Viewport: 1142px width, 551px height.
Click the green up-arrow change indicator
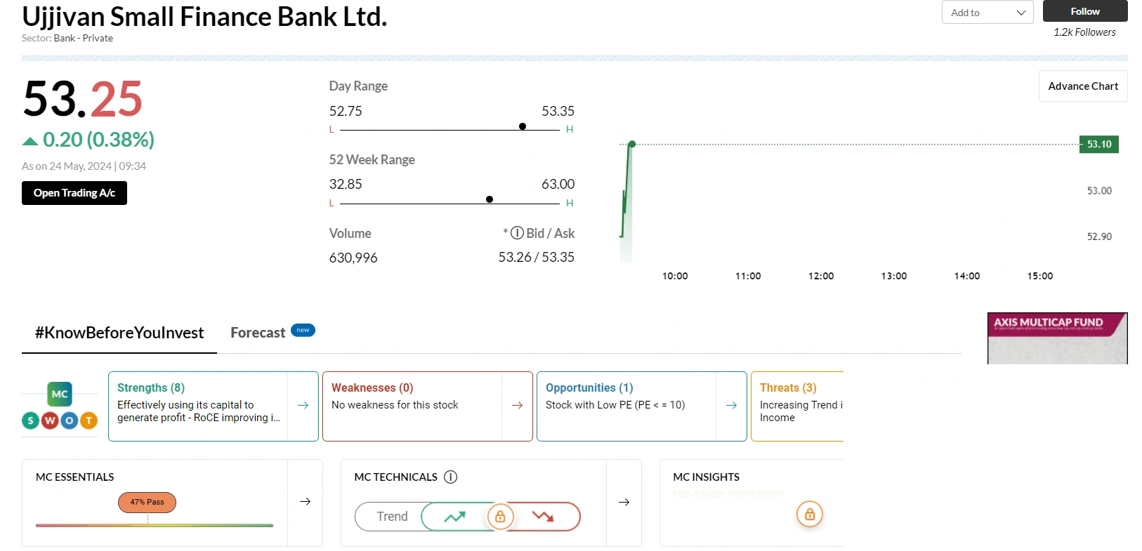click(x=30, y=141)
